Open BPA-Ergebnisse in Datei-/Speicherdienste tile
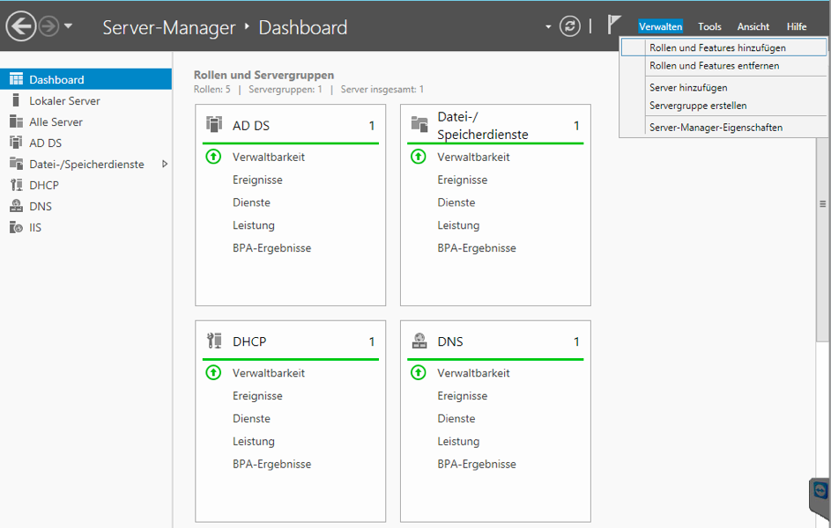Viewport: 831px width, 528px height. tap(477, 248)
